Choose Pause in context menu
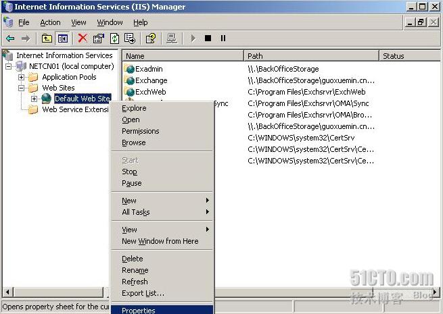 (162, 183)
